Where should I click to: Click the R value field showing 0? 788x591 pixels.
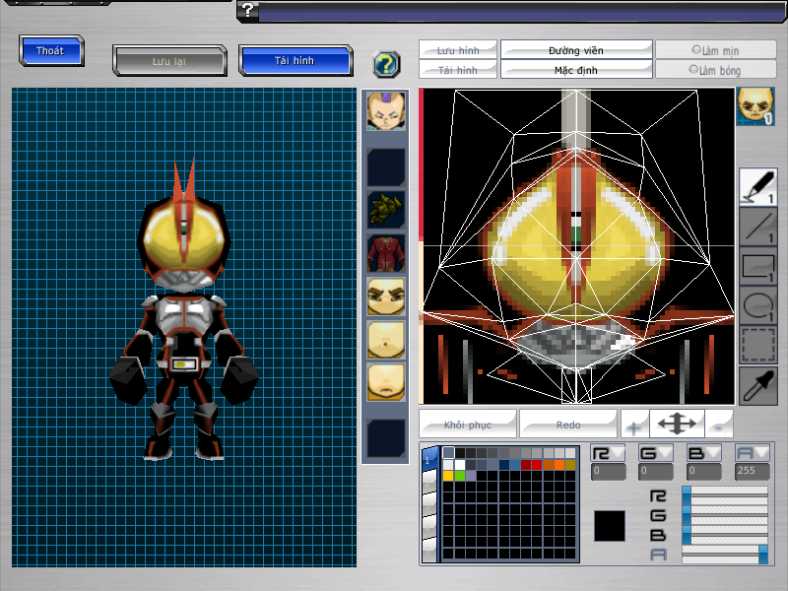pyautogui.click(x=608, y=472)
